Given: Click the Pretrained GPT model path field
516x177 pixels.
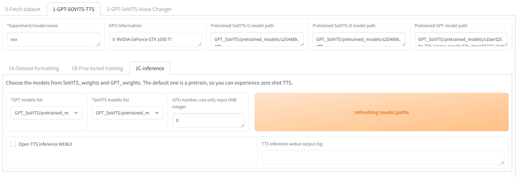Looking at the screenshot, I should (x=460, y=39).
